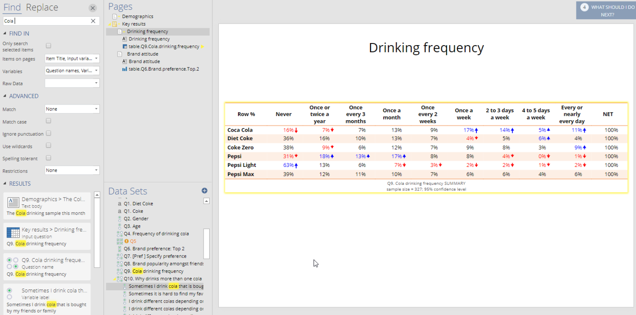The image size is (636, 315).
Task: Close the Find and Replace panel
Action: 93,8
